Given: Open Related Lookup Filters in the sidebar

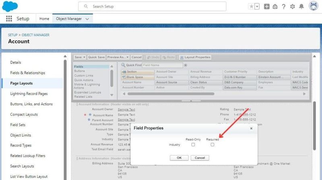Looking at the screenshot, I should pyautogui.click(x=28, y=155).
